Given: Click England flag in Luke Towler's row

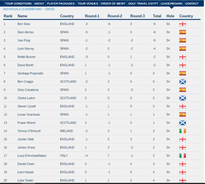Looking at the screenshot, I should pos(182,180).
